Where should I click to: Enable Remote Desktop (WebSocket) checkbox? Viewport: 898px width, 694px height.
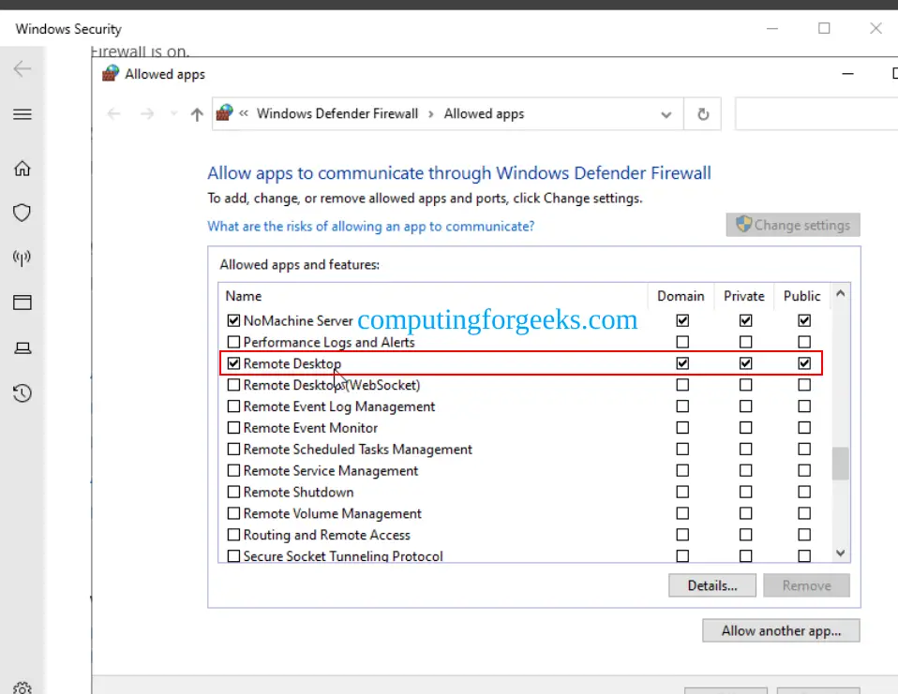click(233, 385)
